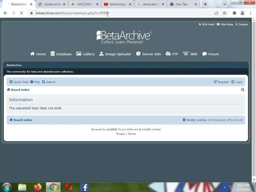Open the Donate link

pos(242,24)
